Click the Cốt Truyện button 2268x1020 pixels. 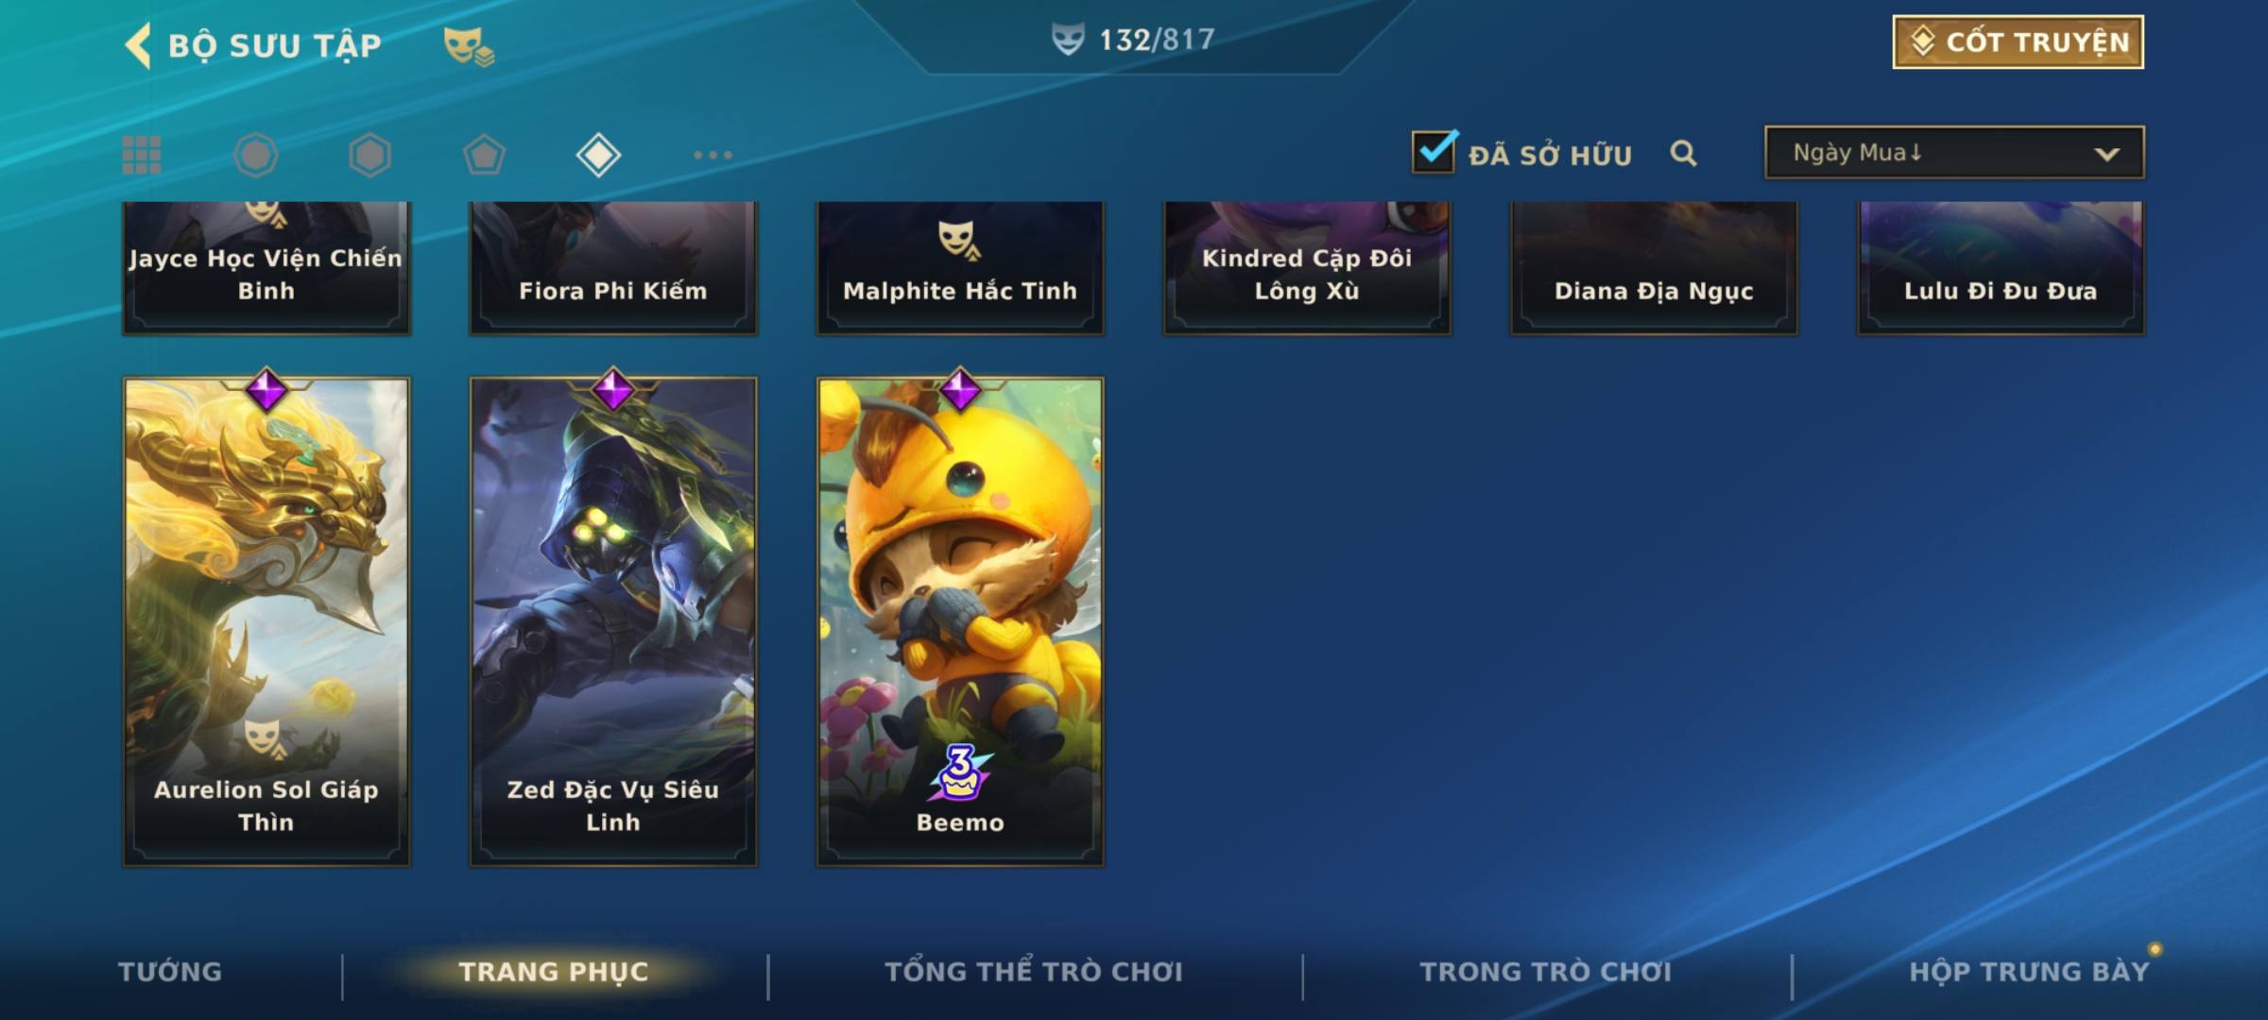coord(2018,42)
